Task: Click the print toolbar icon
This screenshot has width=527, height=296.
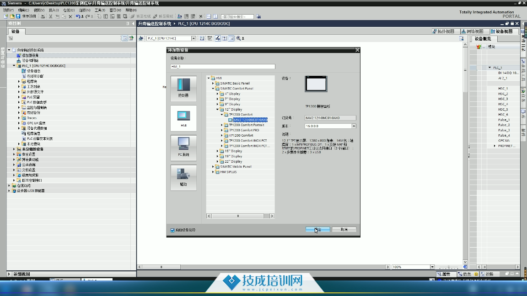Action: point(43,16)
